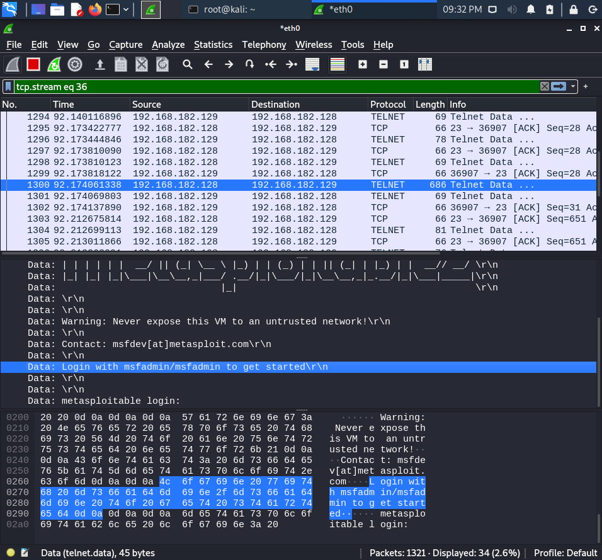Reload this capture file icon
The width and height of the screenshot is (602, 560).
point(162,64)
